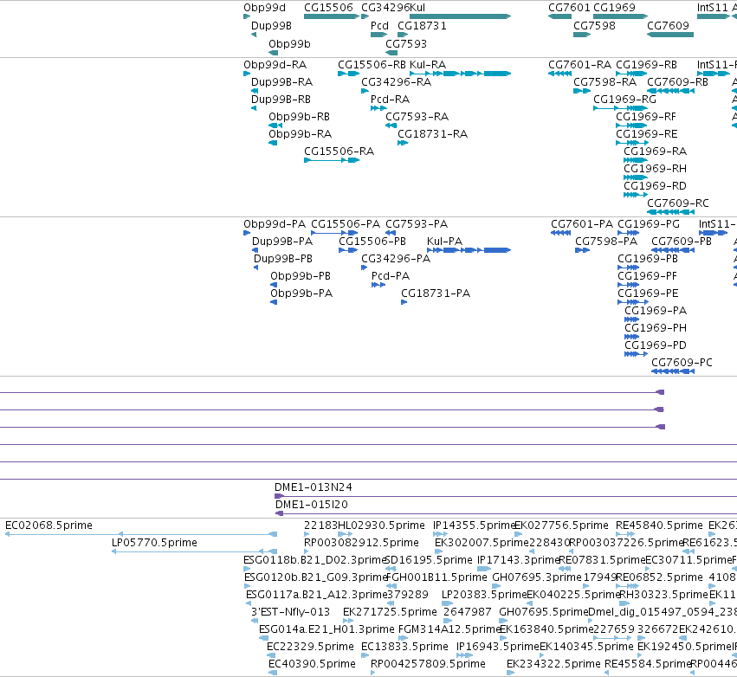Viewport: 737px width, 677px height.
Task: Select the CG18731 gene label
Action: pyautogui.click(x=422, y=26)
